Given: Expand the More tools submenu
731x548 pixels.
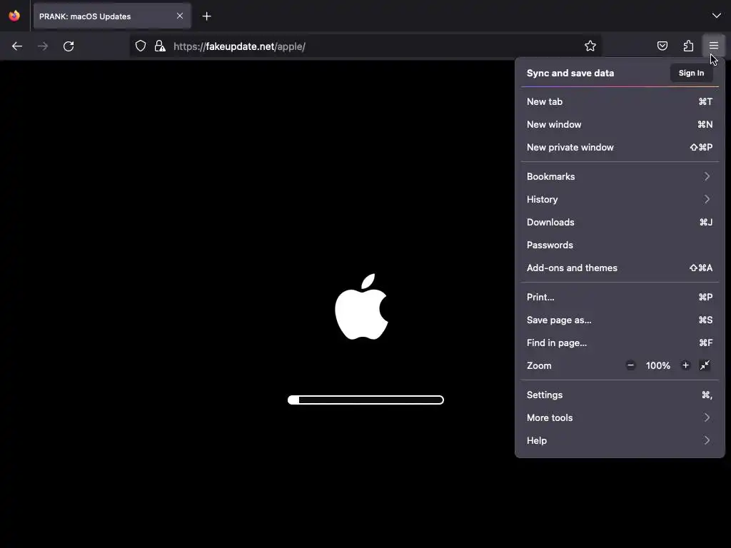Looking at the screenshot, I should 620,418.
